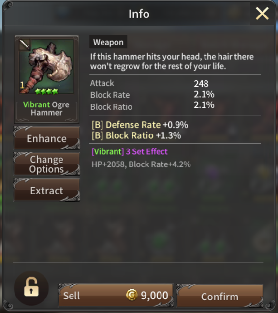Click the Vibrant 3 Set Effect label
Viewport: 278px width, 313px height.
pyautogui.click(x=130, y=151)
